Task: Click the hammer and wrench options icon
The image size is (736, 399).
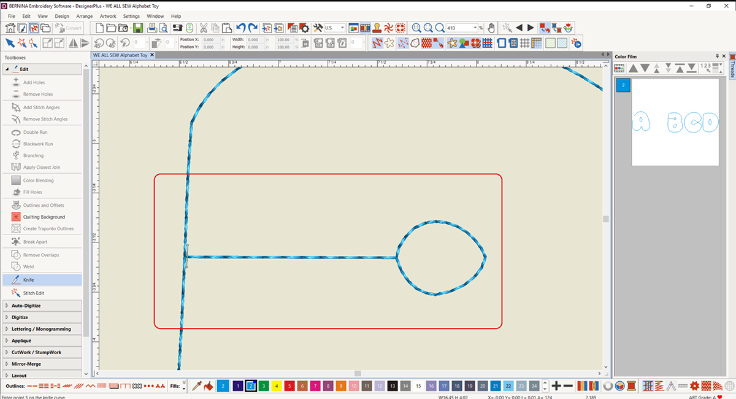Action: tap(317, 28)
